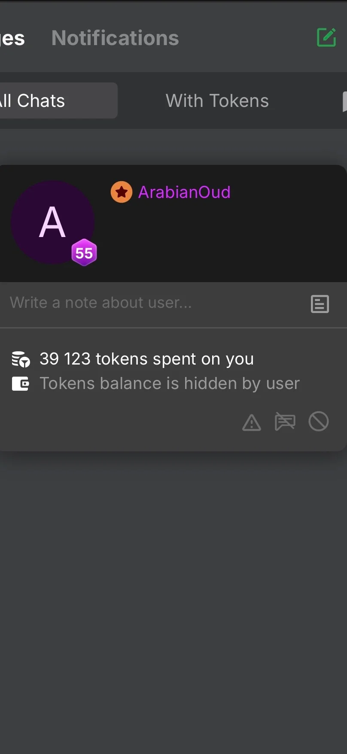Viewport: 347px width, 754px height.
Task: Mute chat using the crossed-out message icon
Action: coord(285,422)
